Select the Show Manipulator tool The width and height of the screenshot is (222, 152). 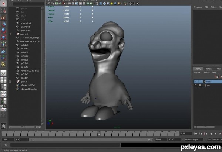tap(3, 58)
